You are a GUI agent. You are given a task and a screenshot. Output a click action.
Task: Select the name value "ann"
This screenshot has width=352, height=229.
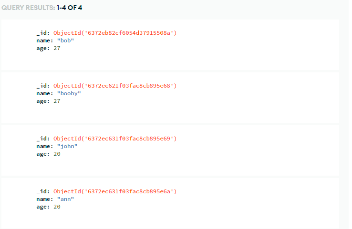65,199
